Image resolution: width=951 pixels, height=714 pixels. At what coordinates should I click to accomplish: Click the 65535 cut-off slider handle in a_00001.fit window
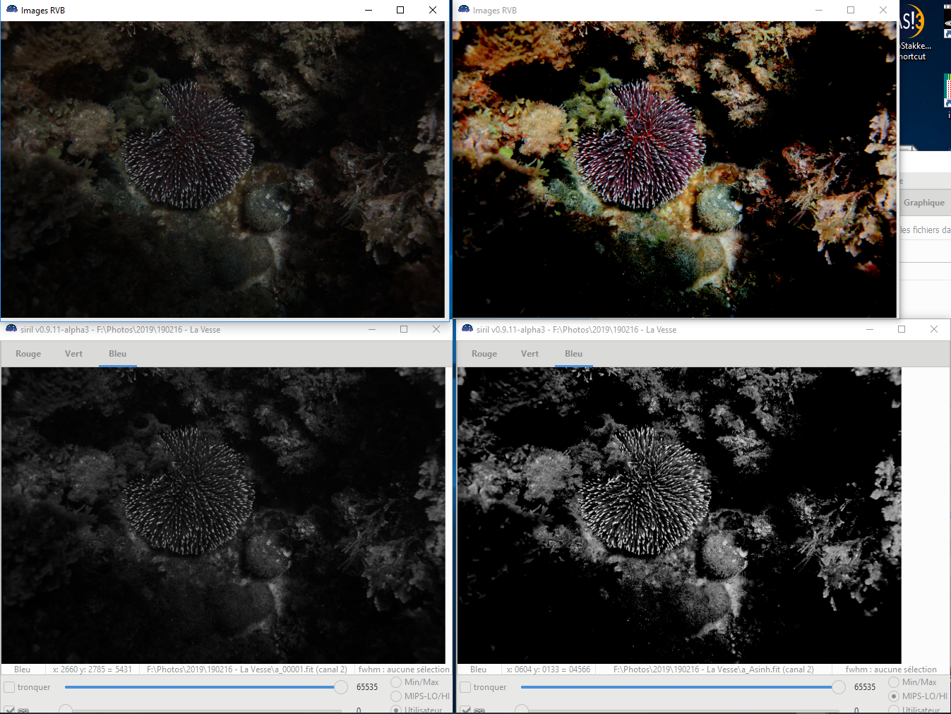[x=341, y=687]
